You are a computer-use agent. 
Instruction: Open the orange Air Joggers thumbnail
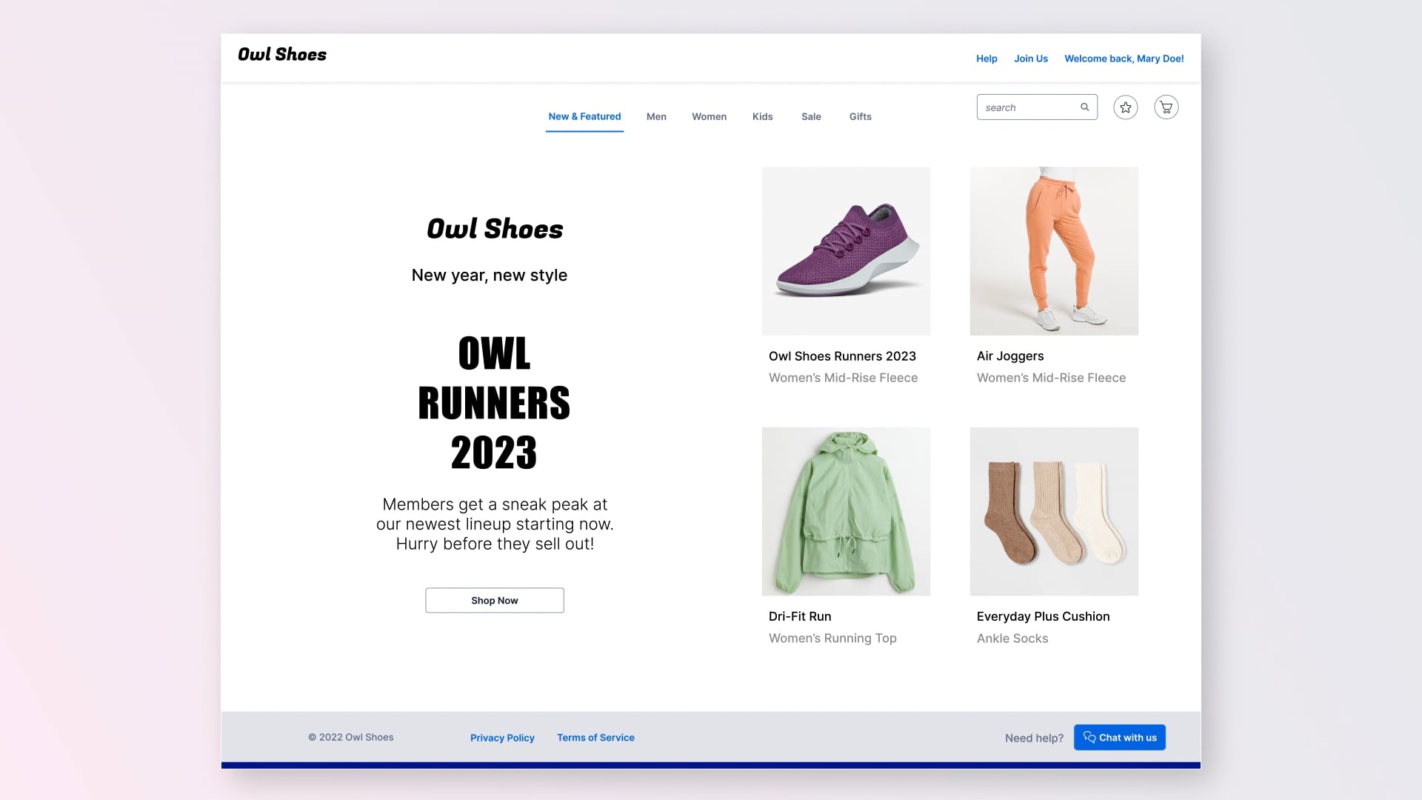pos(1054,251)
